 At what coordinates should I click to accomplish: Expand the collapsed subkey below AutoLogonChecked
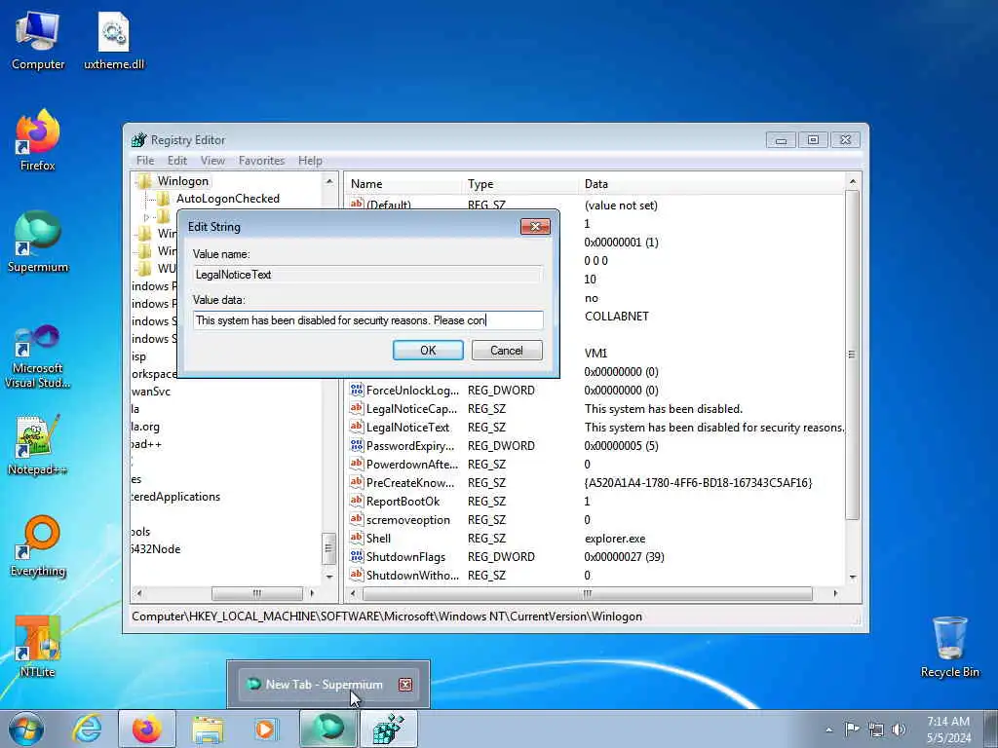coord(146,217)
